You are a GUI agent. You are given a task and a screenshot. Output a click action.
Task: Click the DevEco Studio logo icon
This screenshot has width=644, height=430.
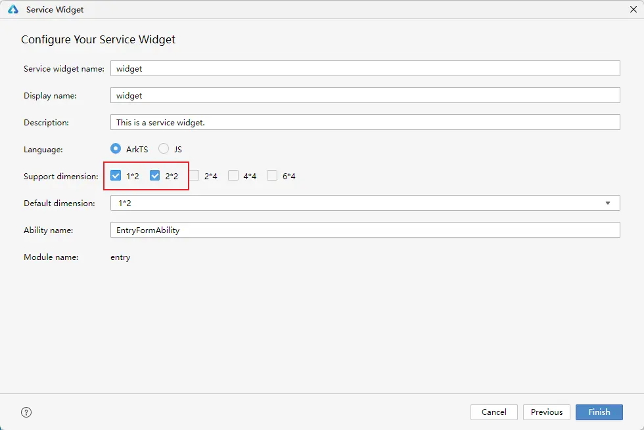[13, 10]
